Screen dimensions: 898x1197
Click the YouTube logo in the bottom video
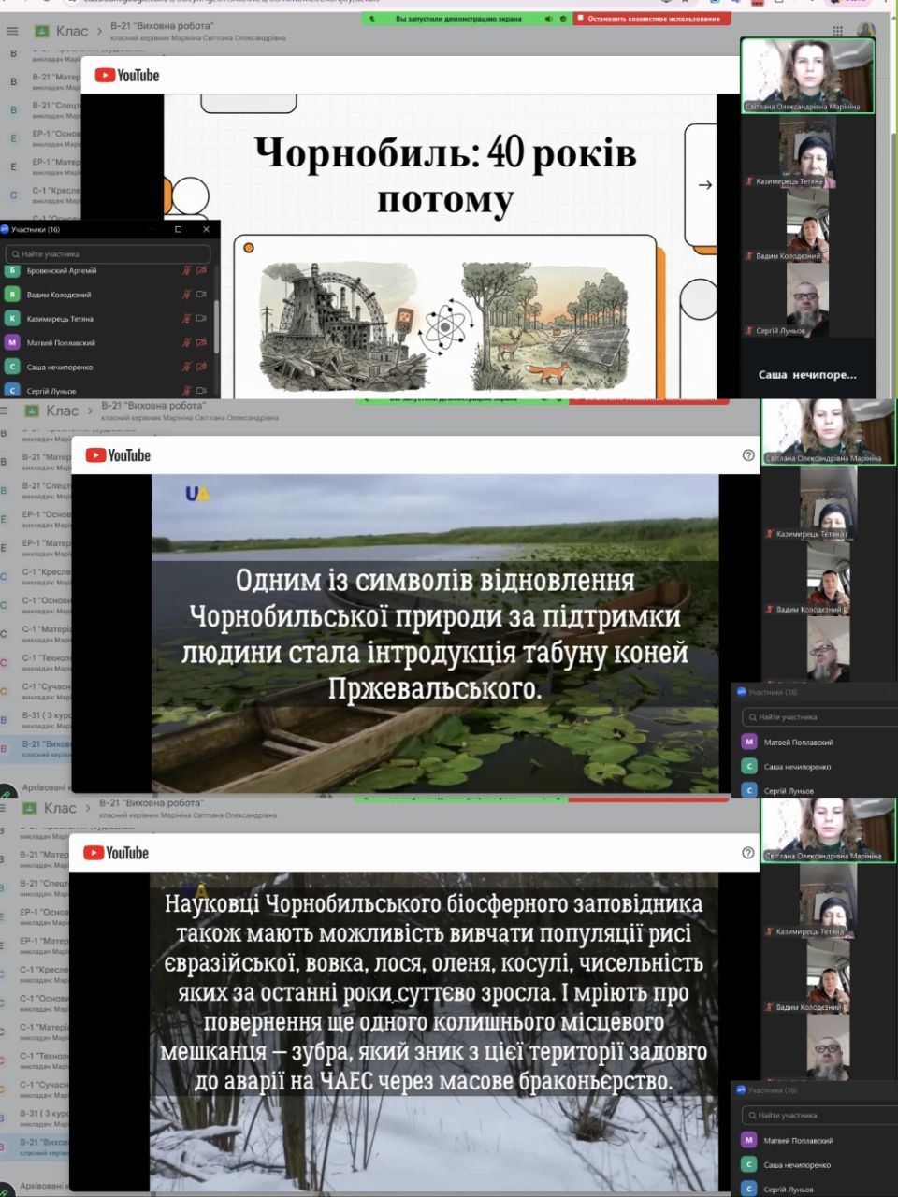(116, 853)
